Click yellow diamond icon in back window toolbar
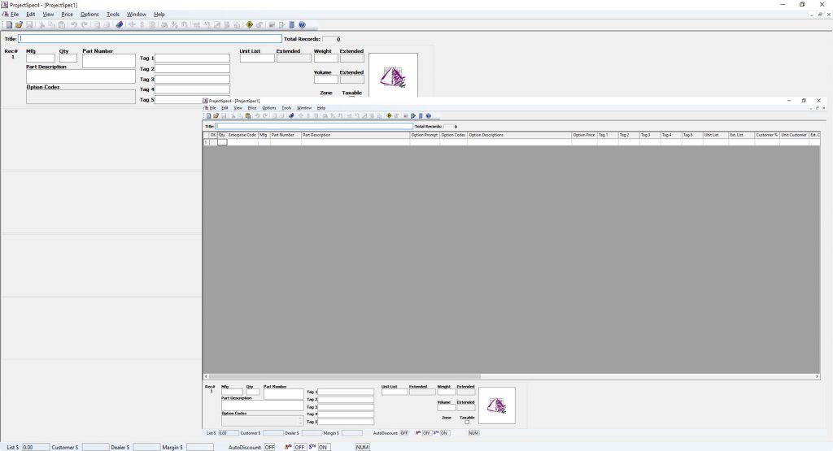 249,25
